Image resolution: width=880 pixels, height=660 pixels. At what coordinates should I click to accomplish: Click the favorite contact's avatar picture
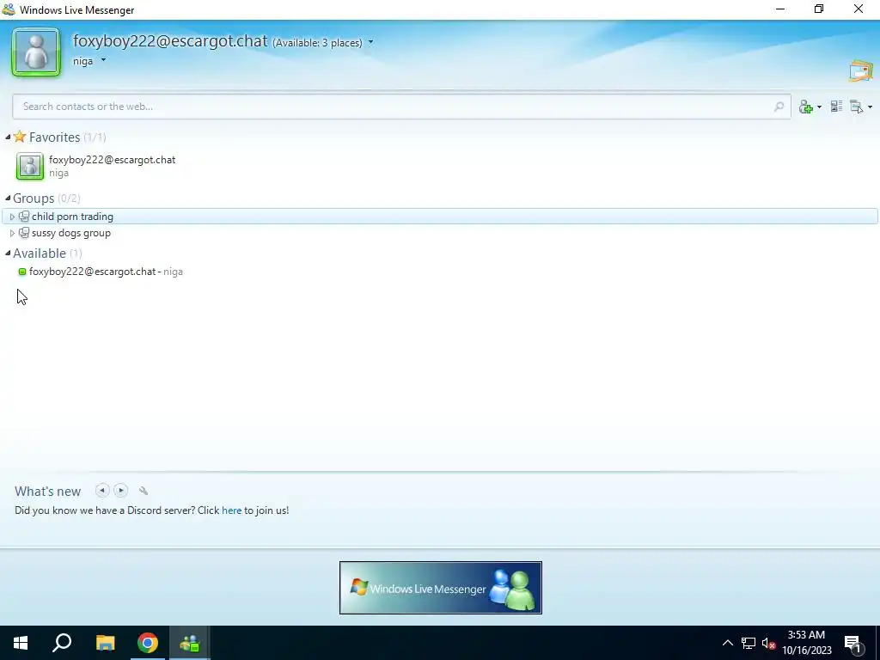click(x=30, y=166)
